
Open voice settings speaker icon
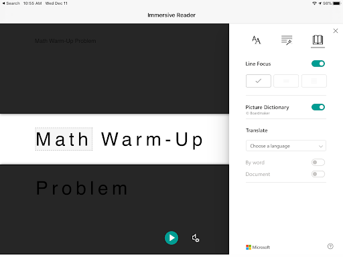[196, 238]
